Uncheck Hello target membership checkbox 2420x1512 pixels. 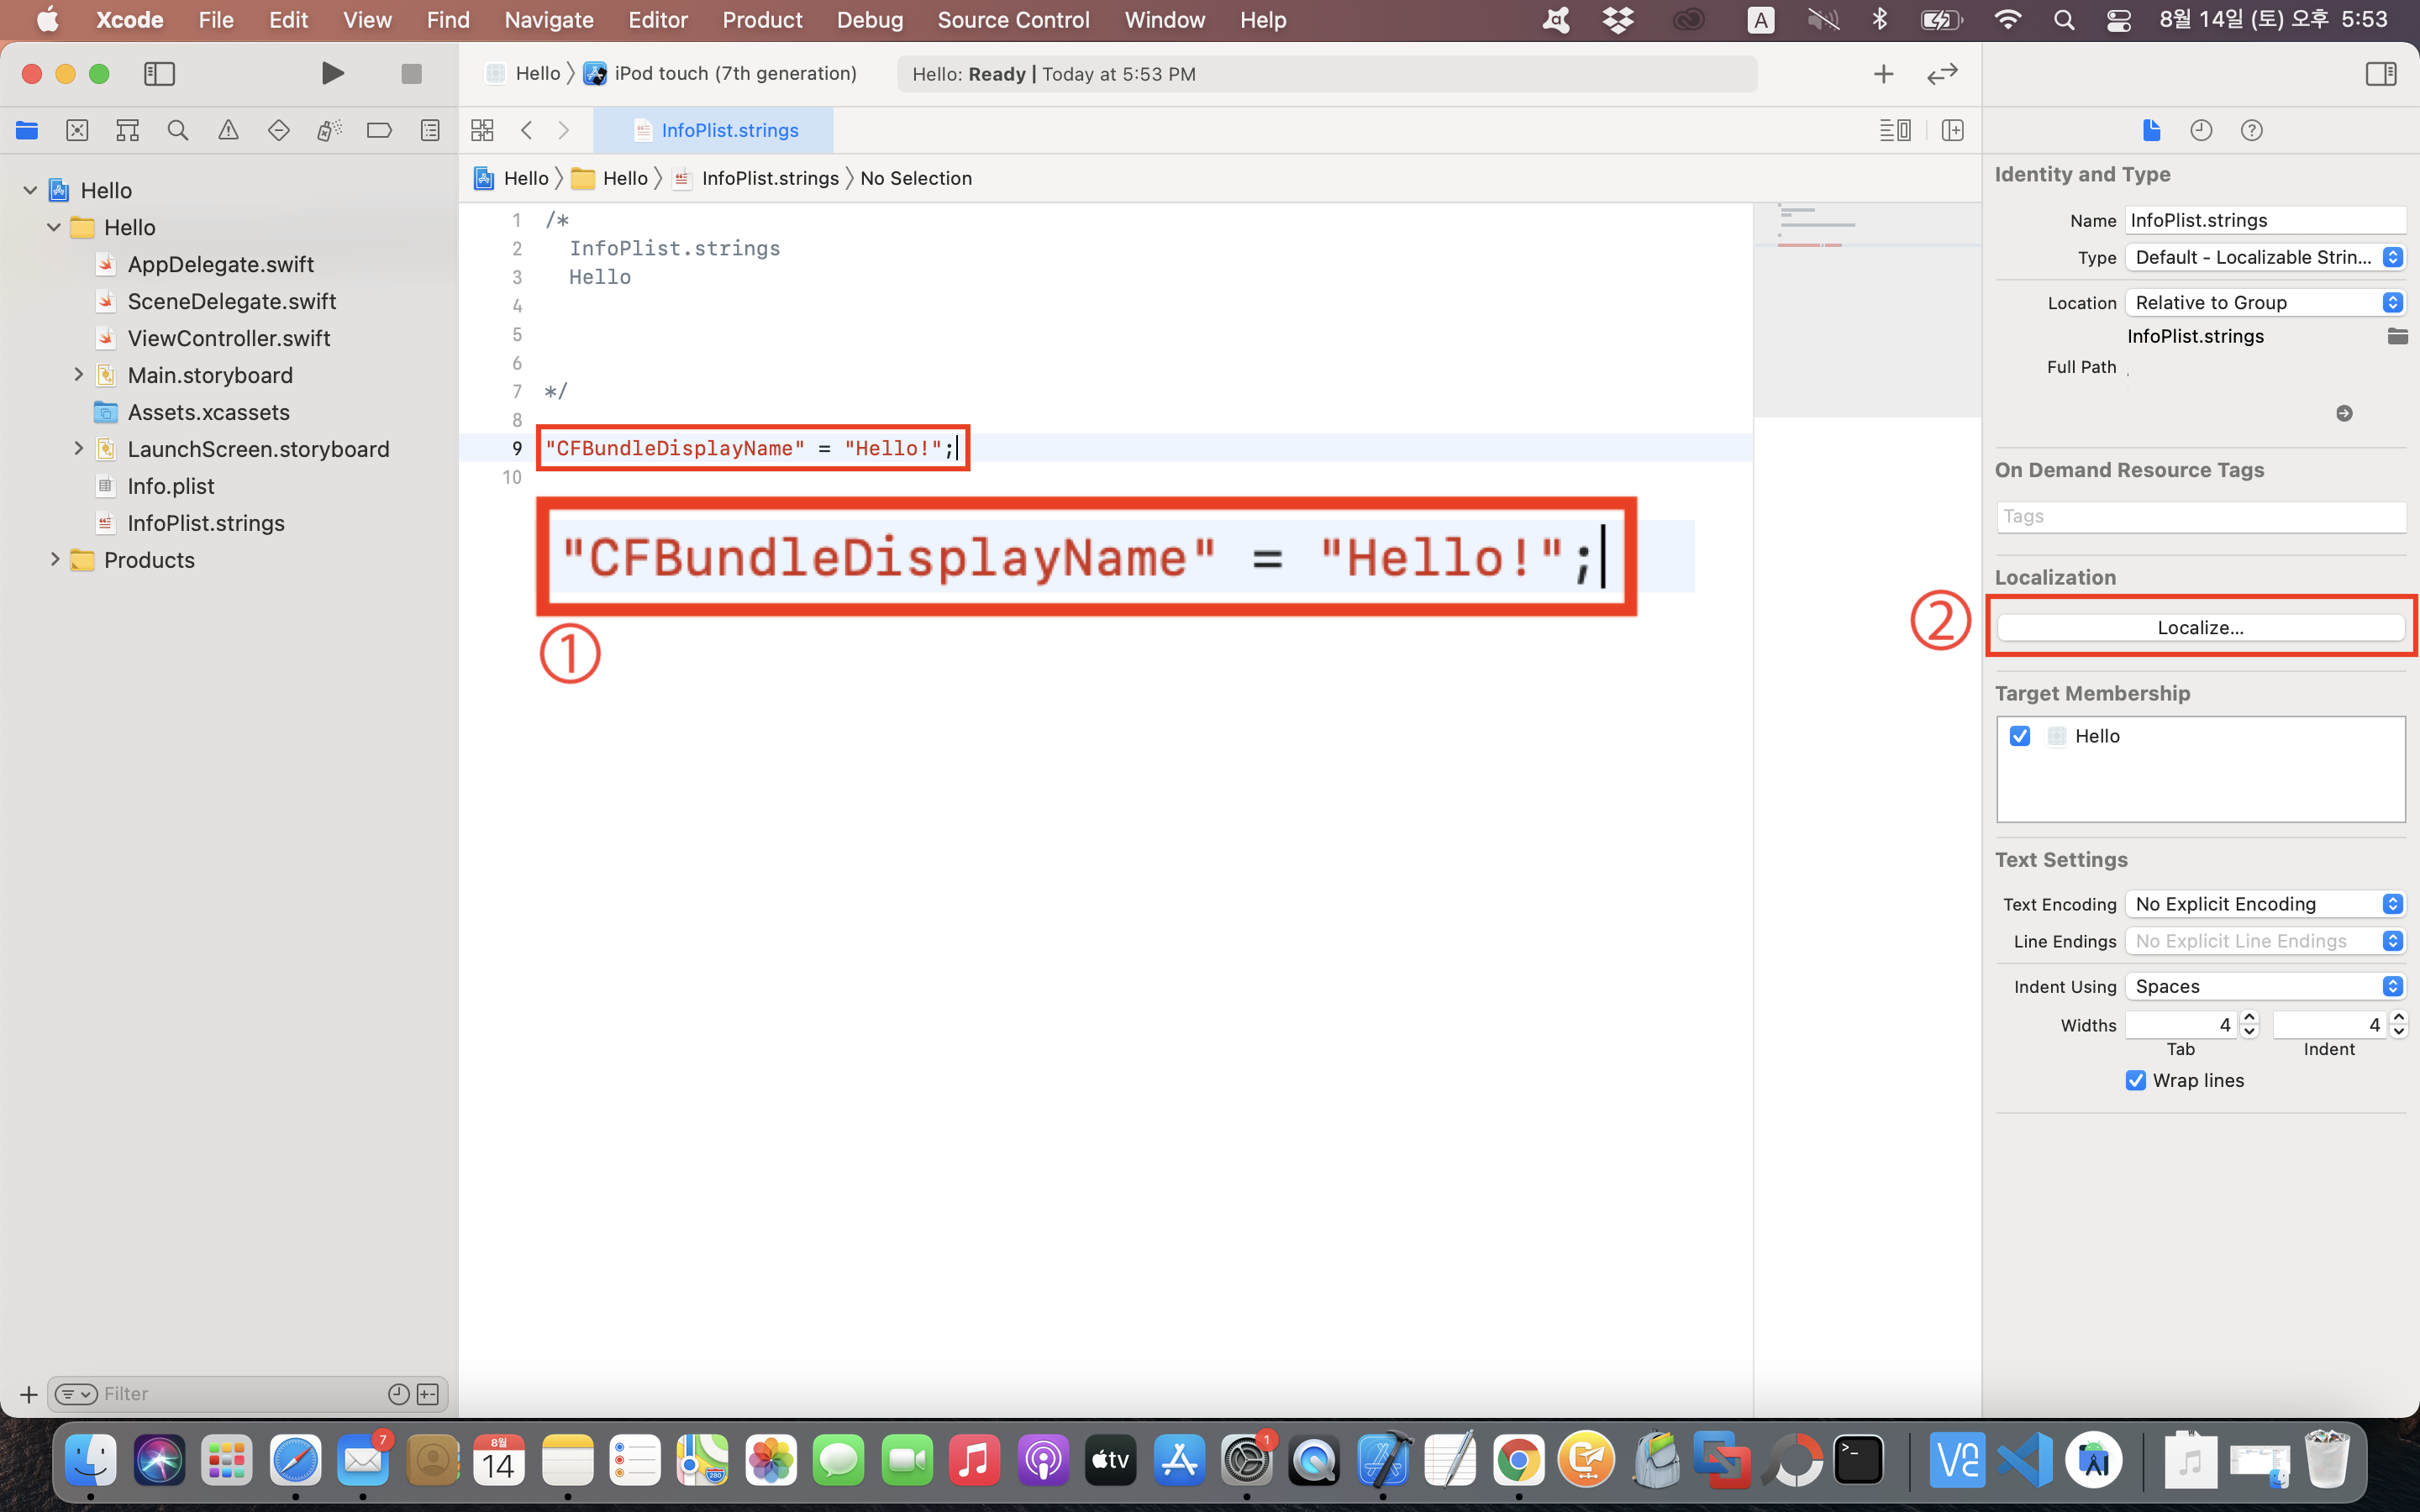[2020, 736]
